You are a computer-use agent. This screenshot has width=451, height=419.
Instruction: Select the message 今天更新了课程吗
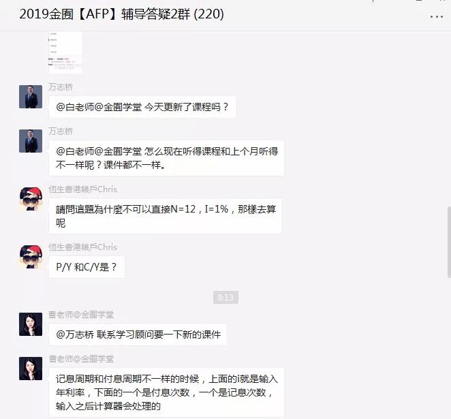142,107
